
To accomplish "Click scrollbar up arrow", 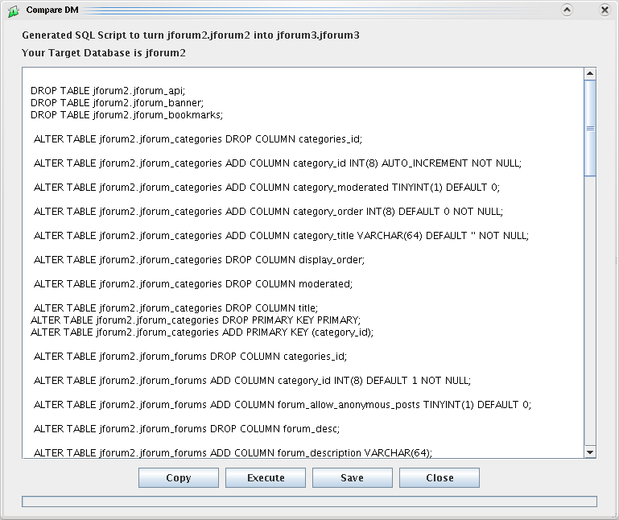I will [590, 73].
